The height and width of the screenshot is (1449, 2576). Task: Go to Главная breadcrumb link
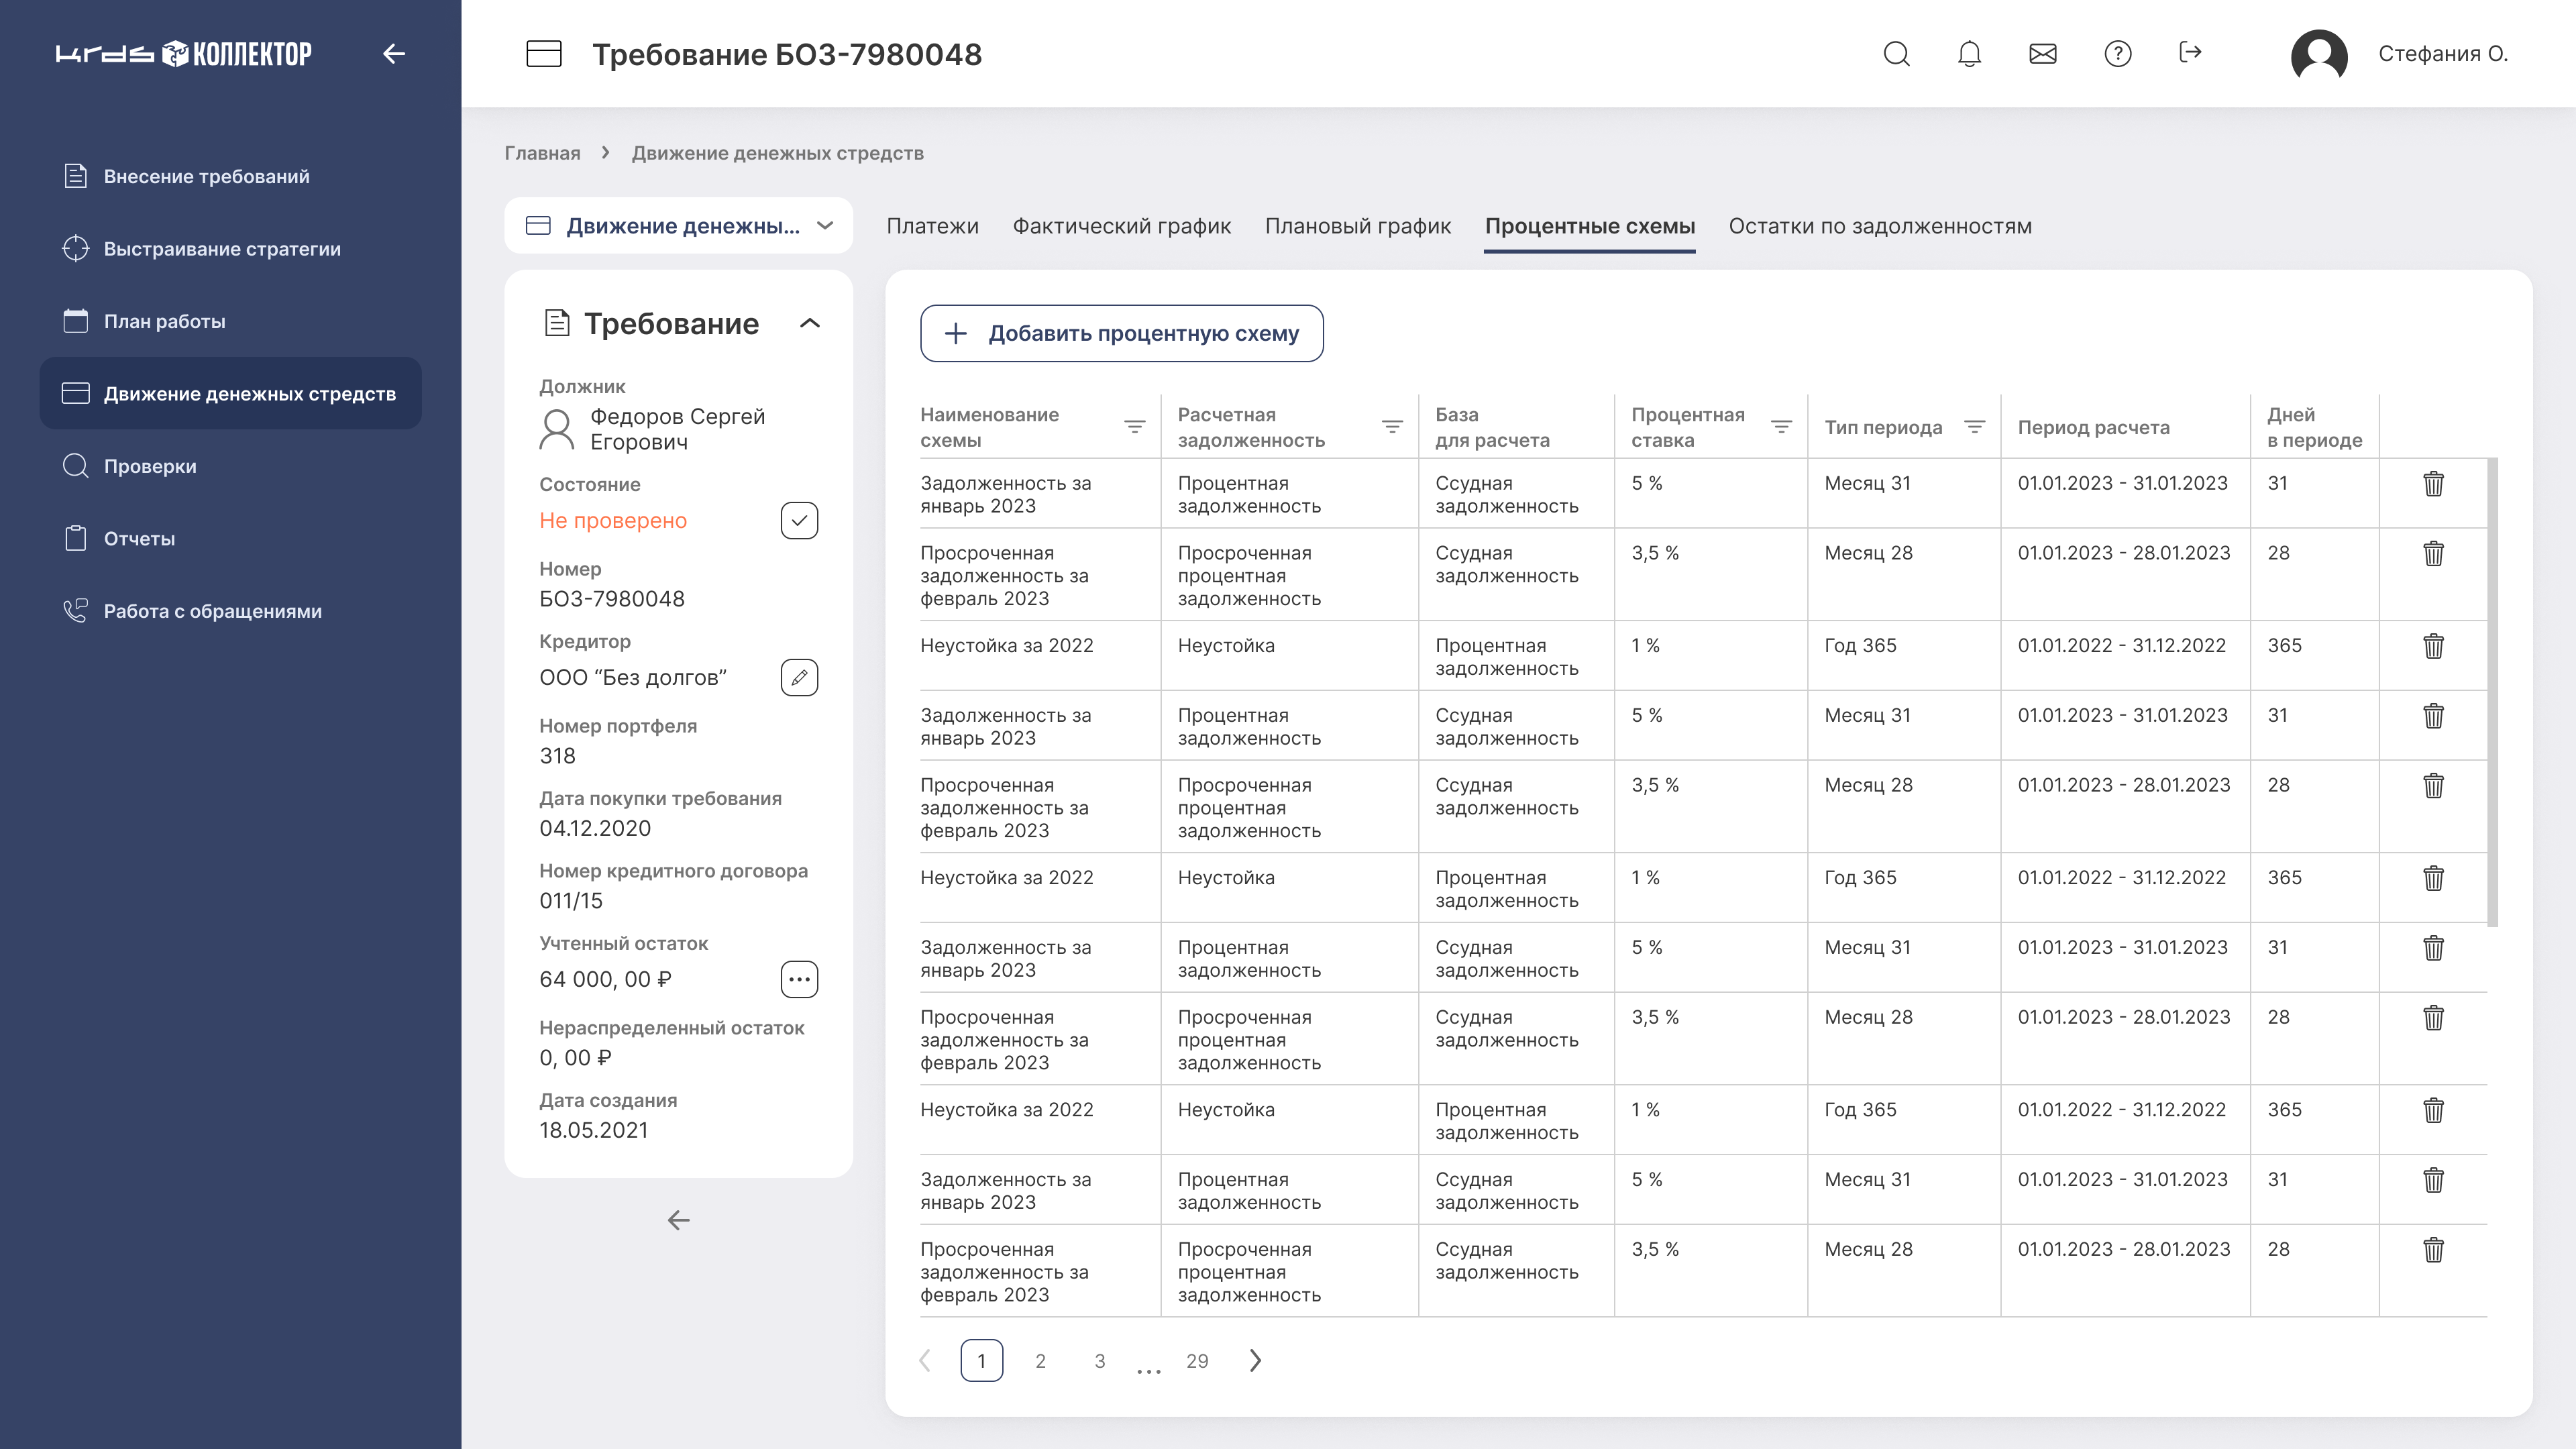click(x=542, y=153)
